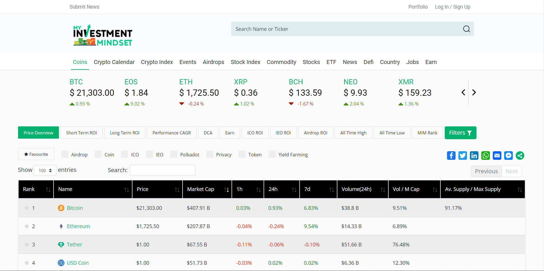The height and width of the screenshot is (271, 544).
Task: Click the Previous pagination button
Action: (x=486, y=171)
